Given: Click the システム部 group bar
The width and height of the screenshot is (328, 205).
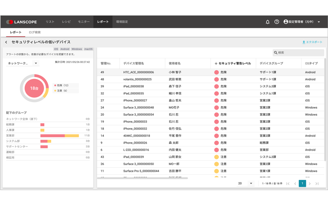Looking at the screenshot, I should tap(46, 141).
